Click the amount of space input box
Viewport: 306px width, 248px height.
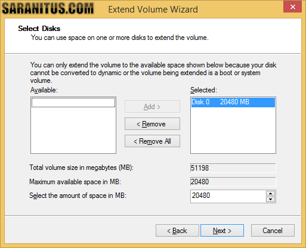pyautogui.click(x=228, y=196)
